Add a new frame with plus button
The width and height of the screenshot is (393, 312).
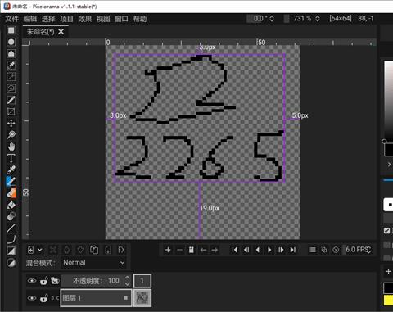click(x=168, y=250)
